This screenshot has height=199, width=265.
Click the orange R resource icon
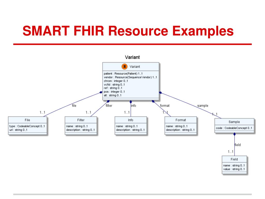click(124, 67)
